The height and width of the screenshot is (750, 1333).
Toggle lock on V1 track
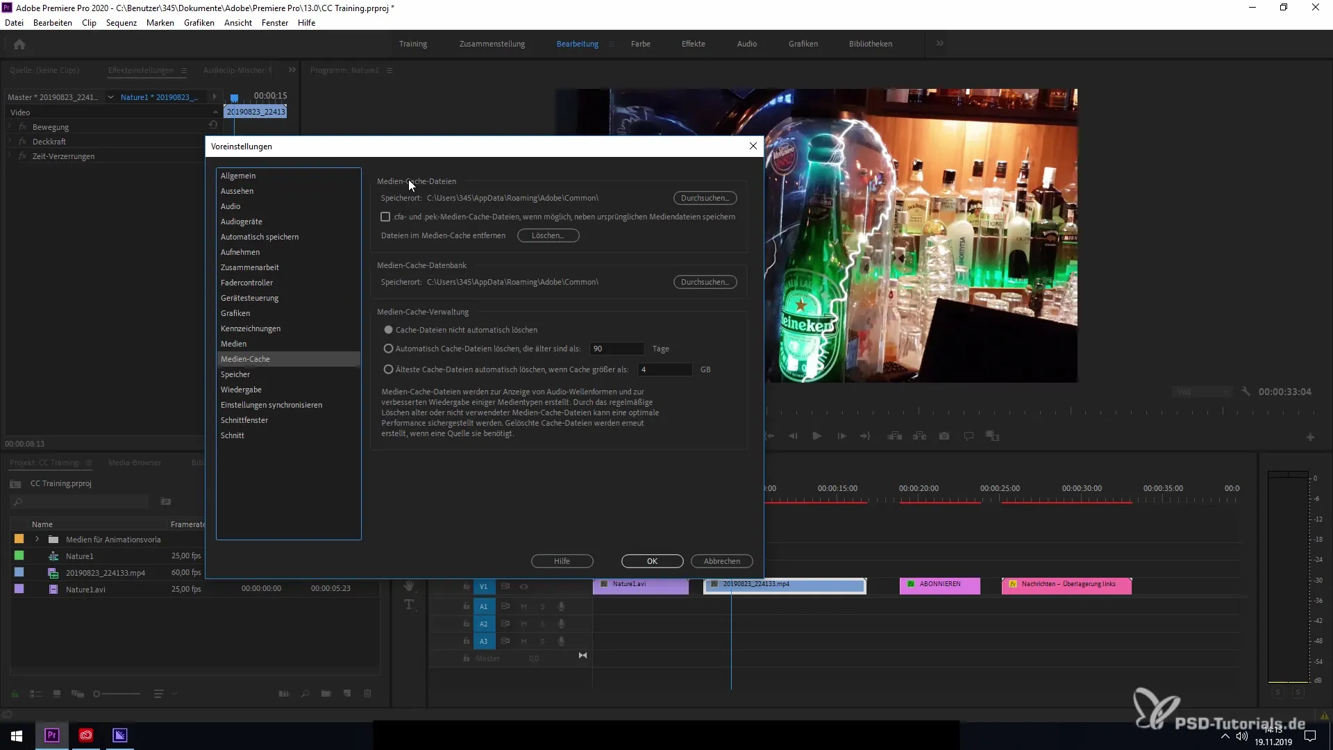click(x=467, y=587)
